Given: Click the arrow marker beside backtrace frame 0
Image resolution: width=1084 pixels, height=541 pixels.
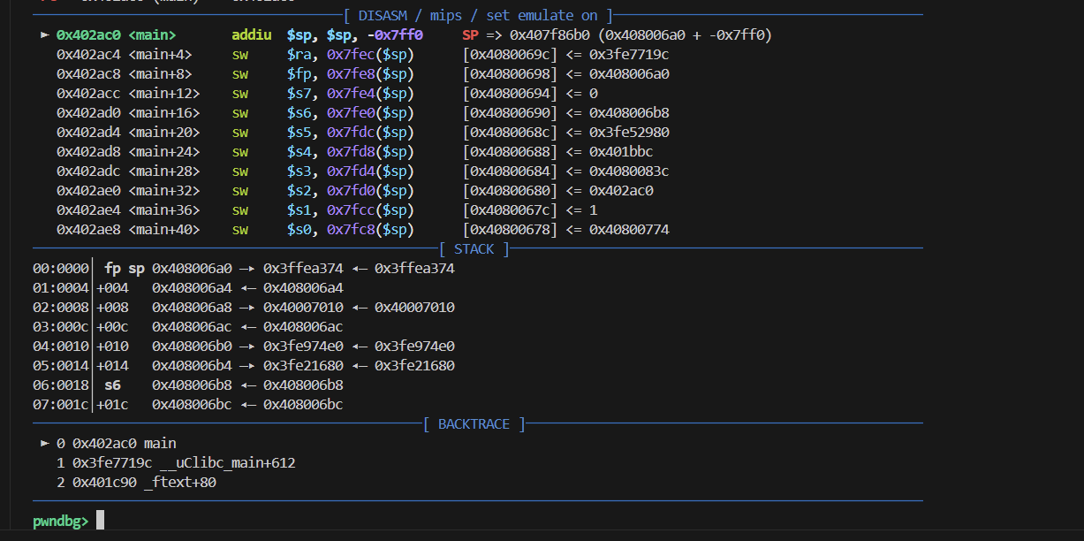Looking at the screenshot, I should pyautogui.click(x=44, y=444).
